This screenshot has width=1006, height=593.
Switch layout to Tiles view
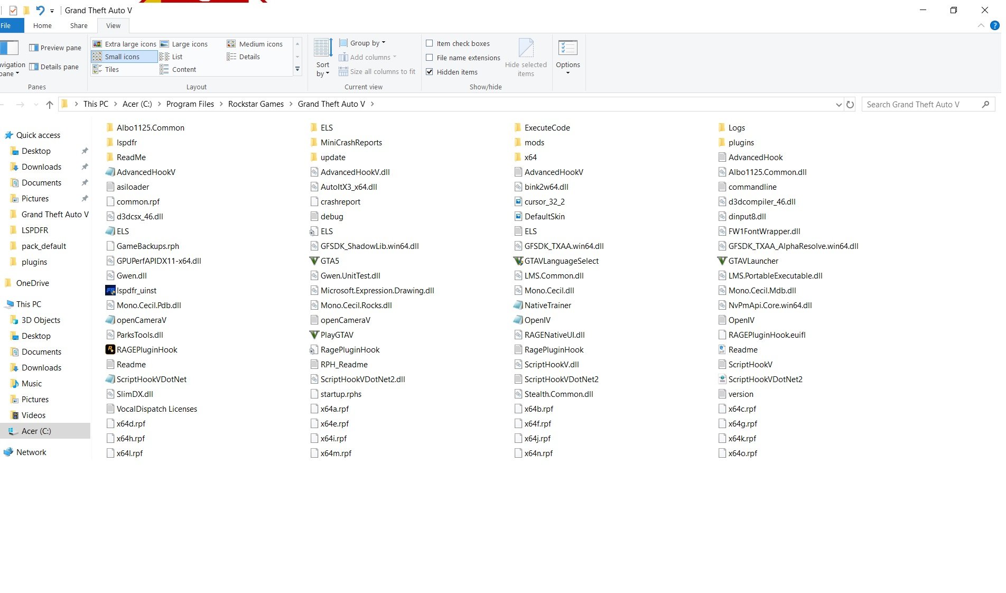tap(106, 69)
